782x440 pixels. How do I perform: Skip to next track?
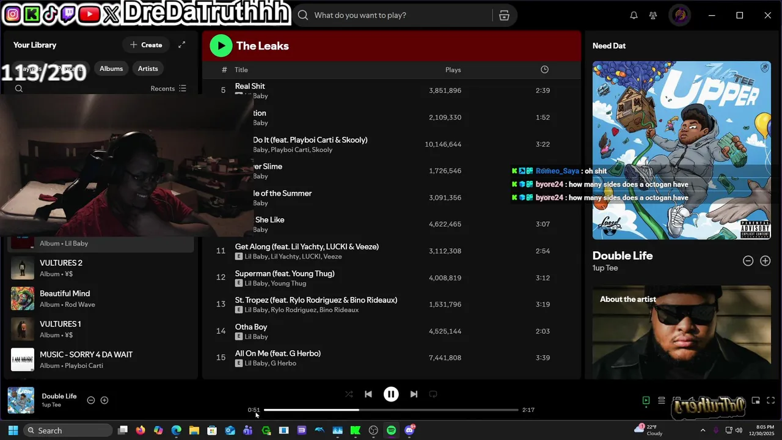414,394
